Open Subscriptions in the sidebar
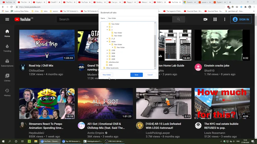257x144 pixels. [7, 63]
